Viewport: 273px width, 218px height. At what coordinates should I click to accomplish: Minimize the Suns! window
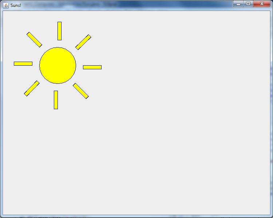tap(238, 4)
